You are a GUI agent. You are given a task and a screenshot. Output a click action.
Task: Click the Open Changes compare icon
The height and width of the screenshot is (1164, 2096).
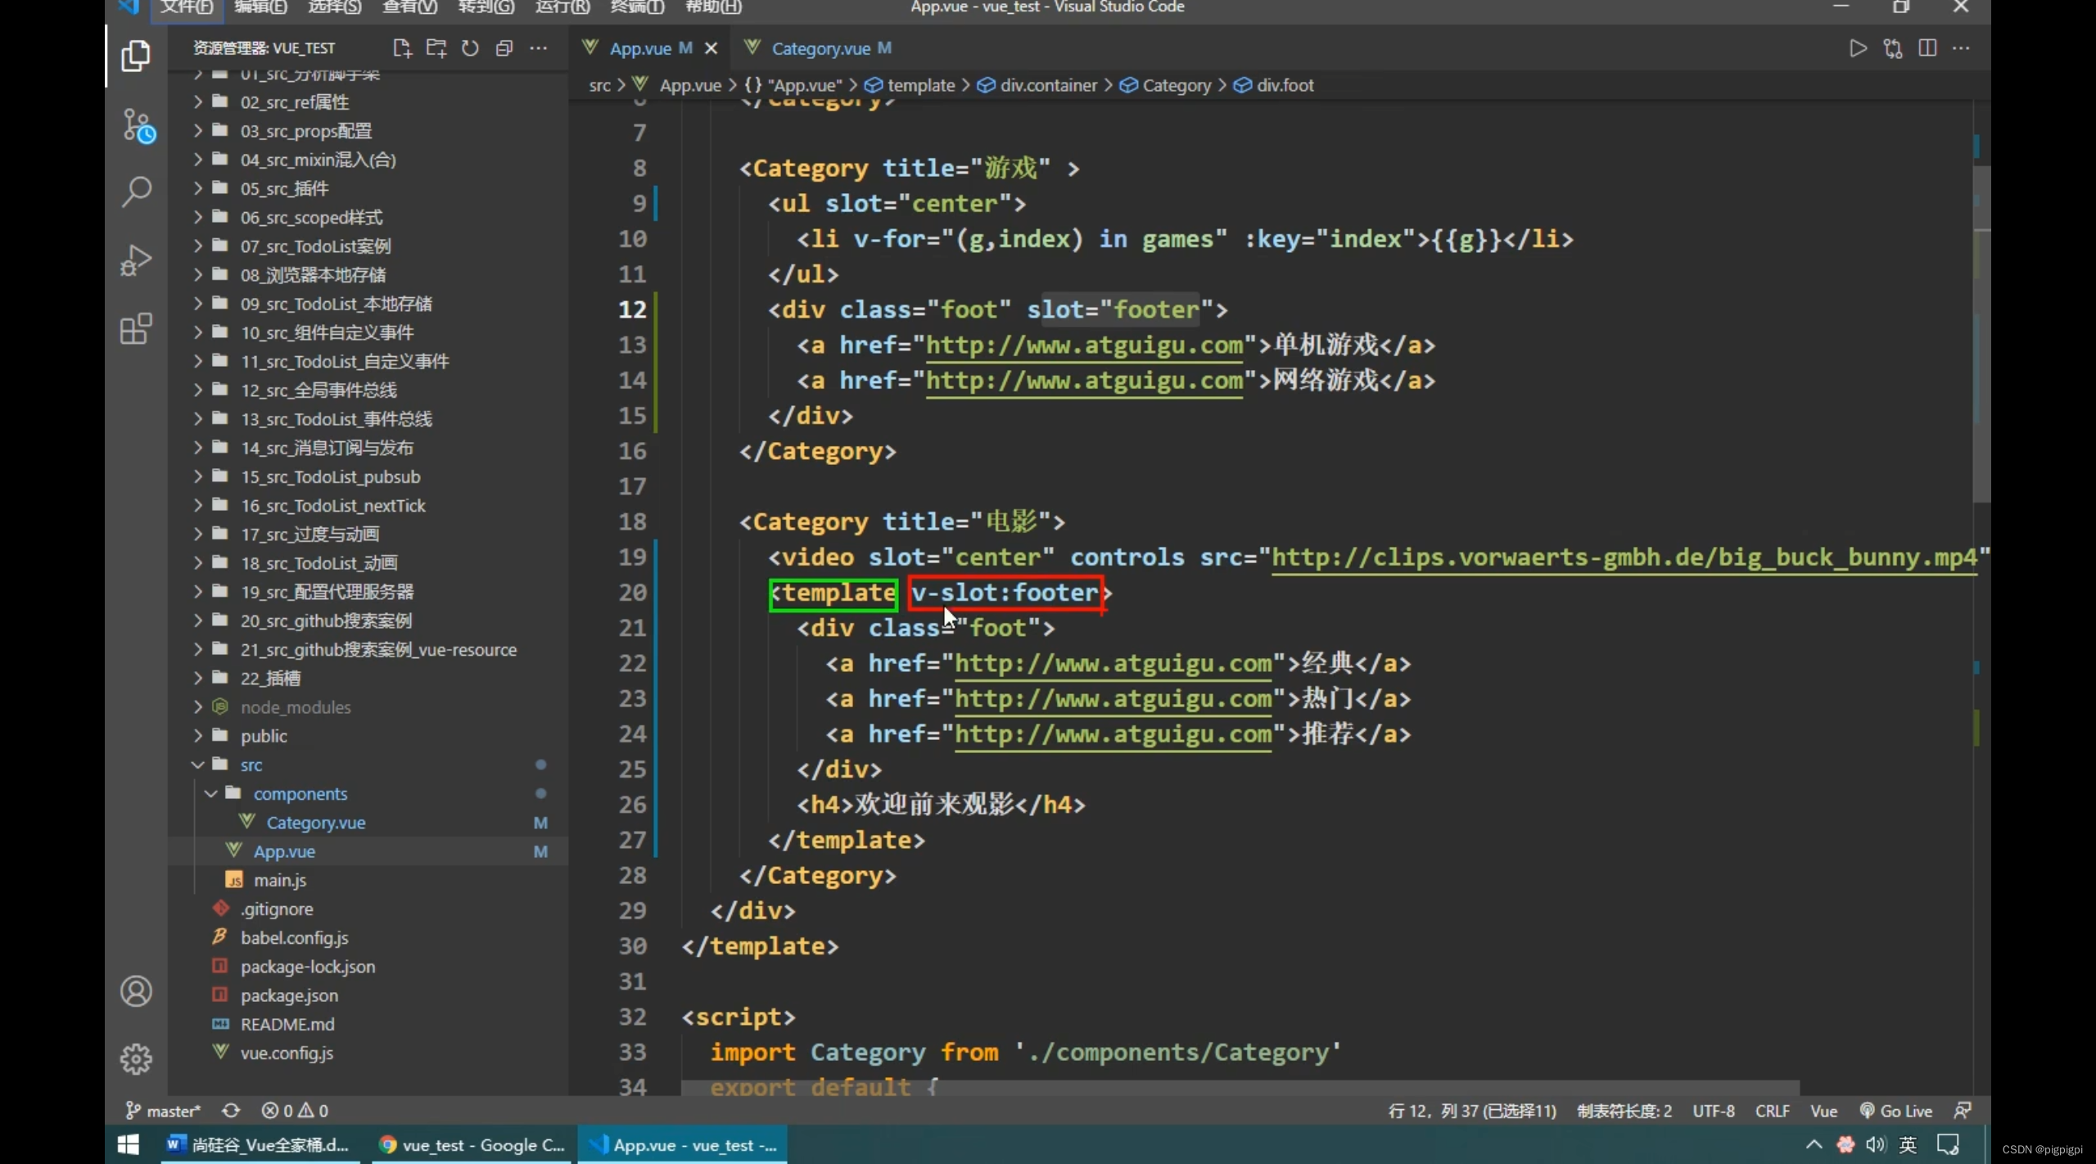pos(1893,48)
